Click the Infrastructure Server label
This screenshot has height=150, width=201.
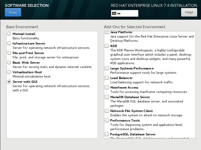coord(29,44)
